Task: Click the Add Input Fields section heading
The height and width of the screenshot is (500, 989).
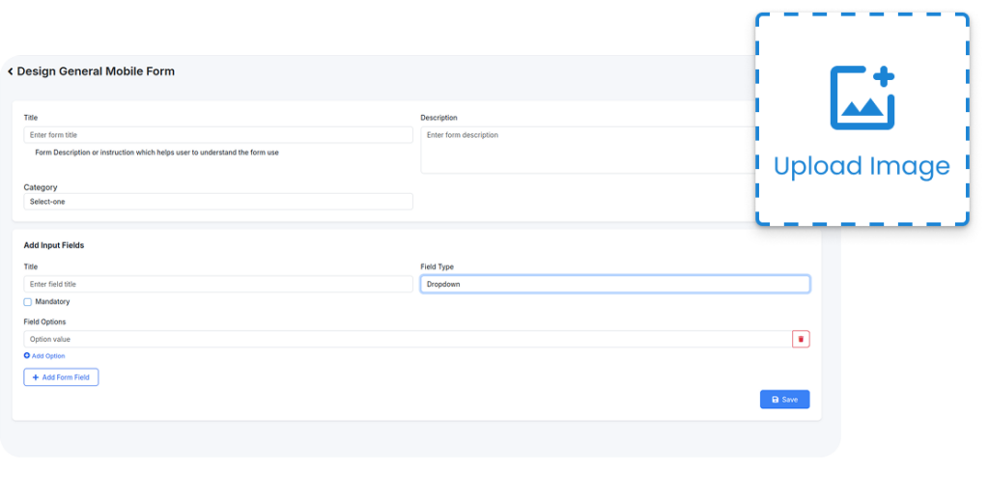Action: click(x=54, y=245)
